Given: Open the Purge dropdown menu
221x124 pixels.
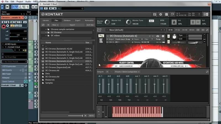Looking at the screenshot, I should point(160,39).
